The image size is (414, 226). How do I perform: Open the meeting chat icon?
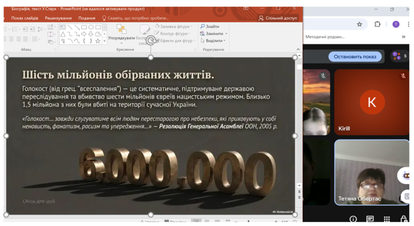pos(370,219)
